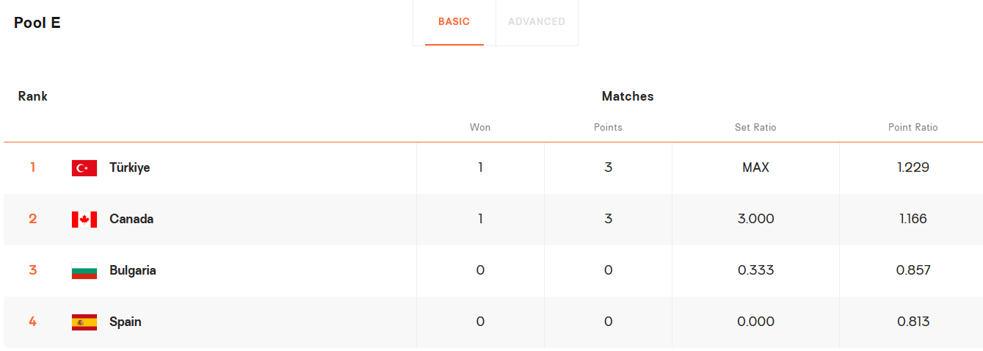Click the Points column header
983x351 pixels.
pos(608,127)
